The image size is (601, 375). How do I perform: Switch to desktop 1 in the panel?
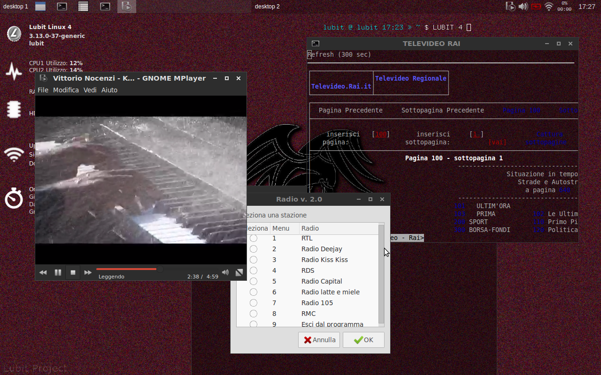[x=15, y=7]
